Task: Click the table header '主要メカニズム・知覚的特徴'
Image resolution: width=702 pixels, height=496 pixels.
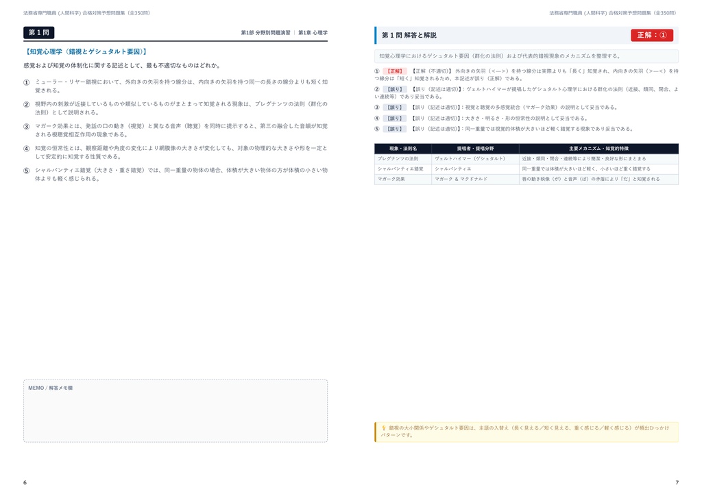Action: point(598,149)
